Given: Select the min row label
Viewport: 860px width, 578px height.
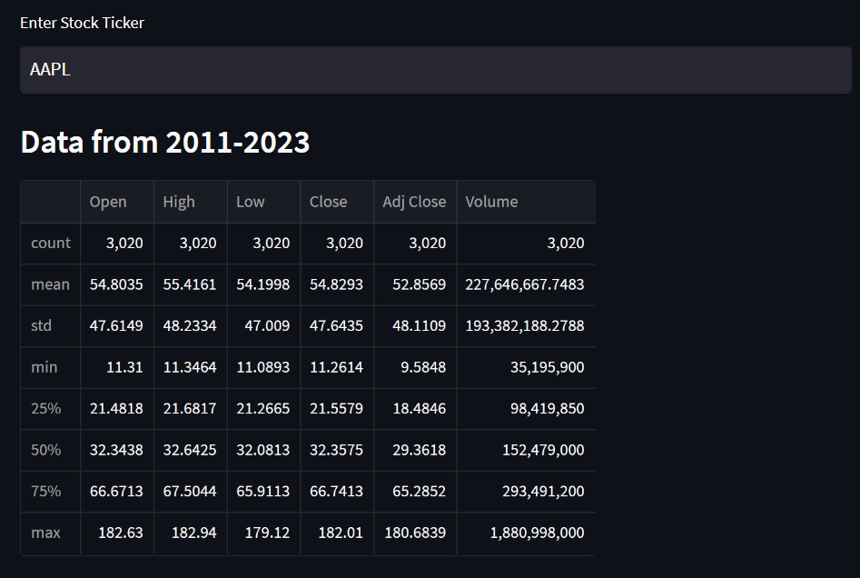Looking at the screenshot, I should pos(45,367).
